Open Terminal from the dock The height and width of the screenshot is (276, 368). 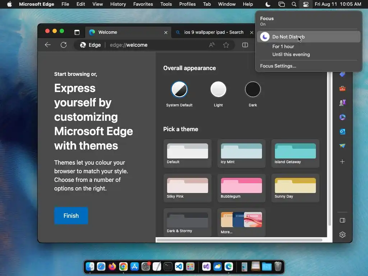pyautogui.click(x=168, y=267)
